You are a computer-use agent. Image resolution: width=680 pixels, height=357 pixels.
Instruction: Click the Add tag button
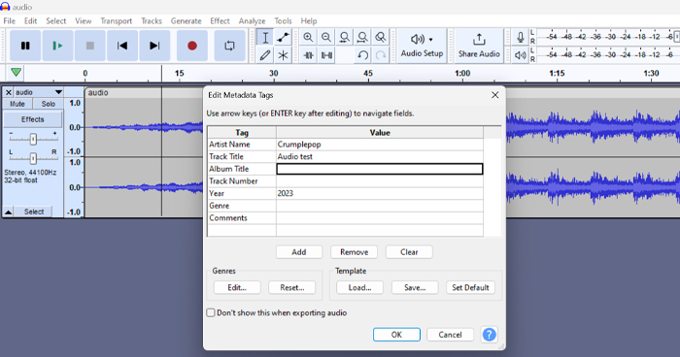coord(299,252)
